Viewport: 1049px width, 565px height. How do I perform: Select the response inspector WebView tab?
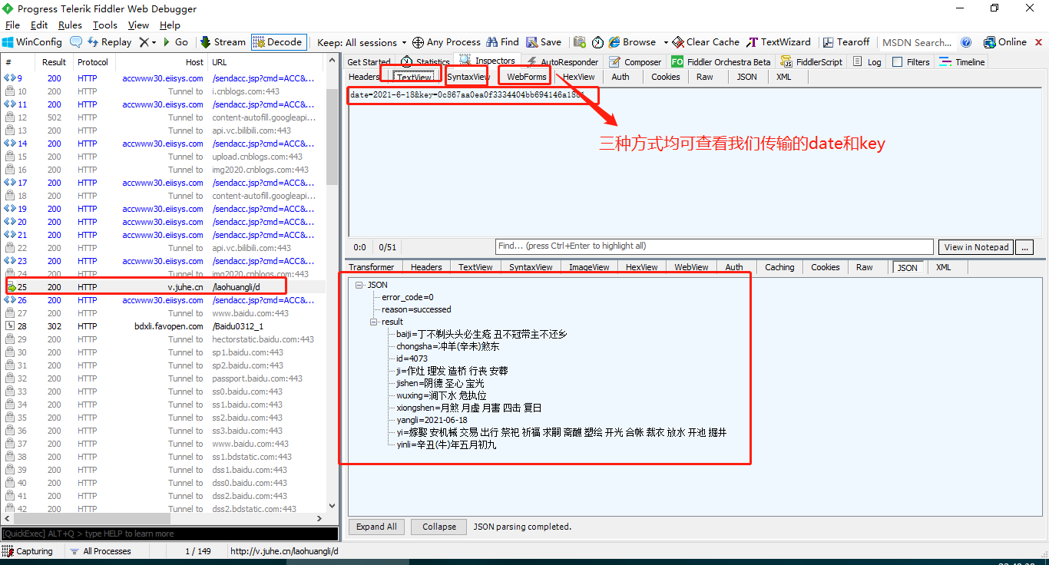tap(691, 267)
